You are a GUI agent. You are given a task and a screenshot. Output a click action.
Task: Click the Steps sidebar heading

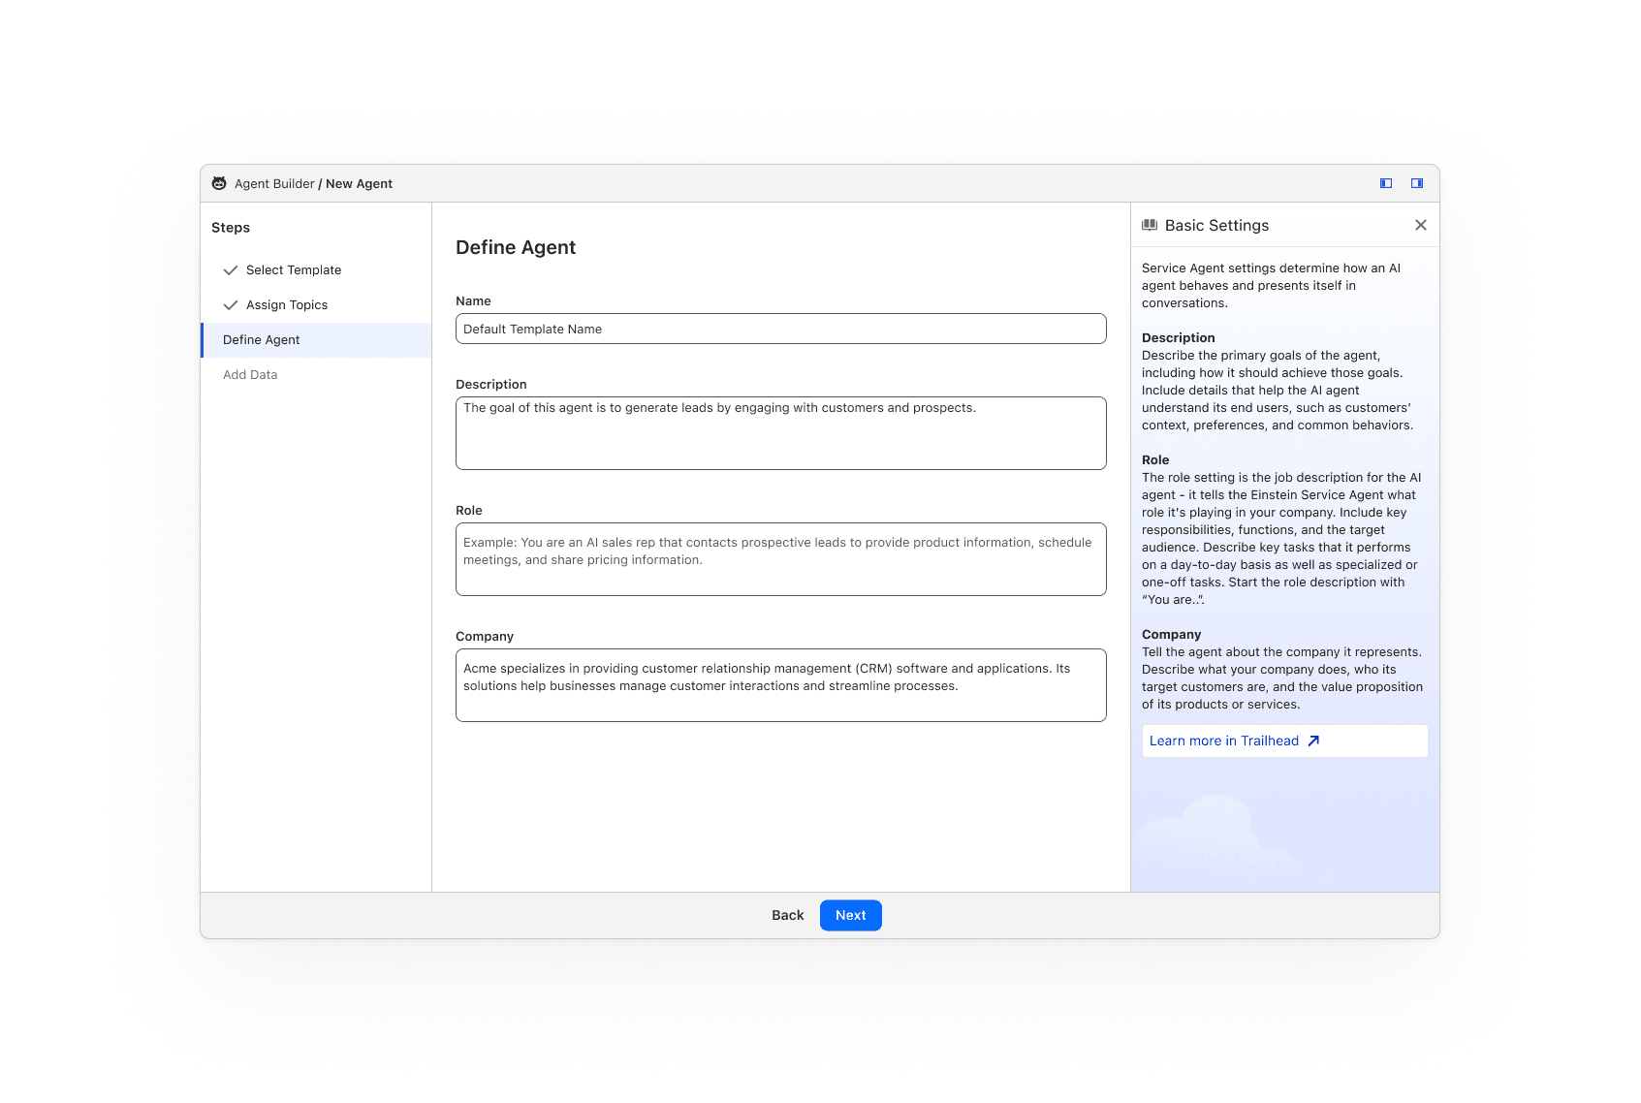231,228
